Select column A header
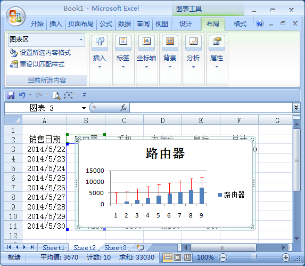305x266 pixels. click(x=44, y=120)
